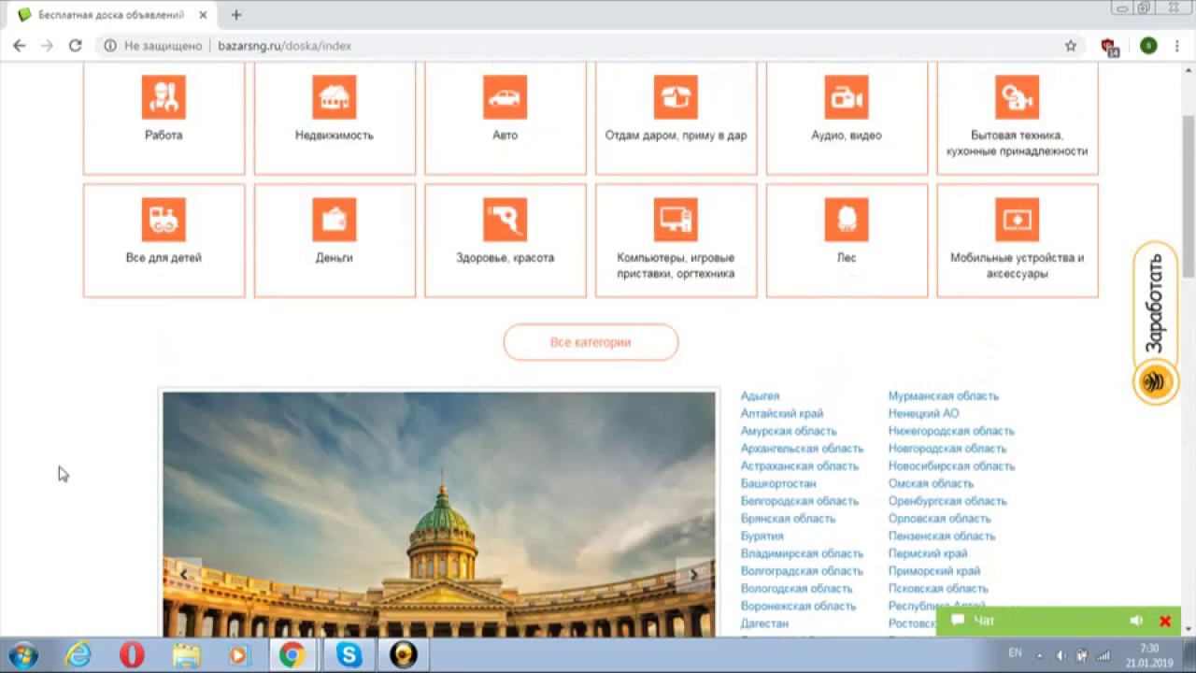
Task: Show previous slide in image carousel
Action: 184,574
